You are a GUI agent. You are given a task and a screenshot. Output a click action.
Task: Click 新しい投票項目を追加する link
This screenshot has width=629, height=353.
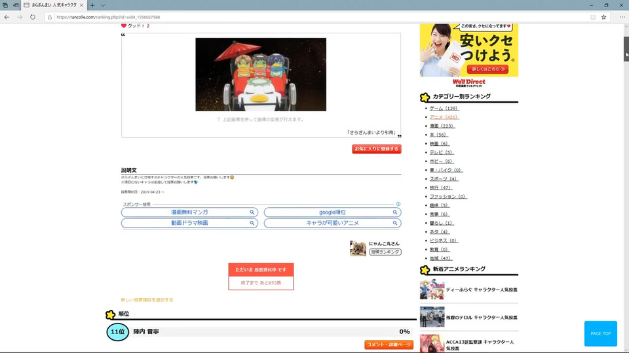[x=147, y=300]
